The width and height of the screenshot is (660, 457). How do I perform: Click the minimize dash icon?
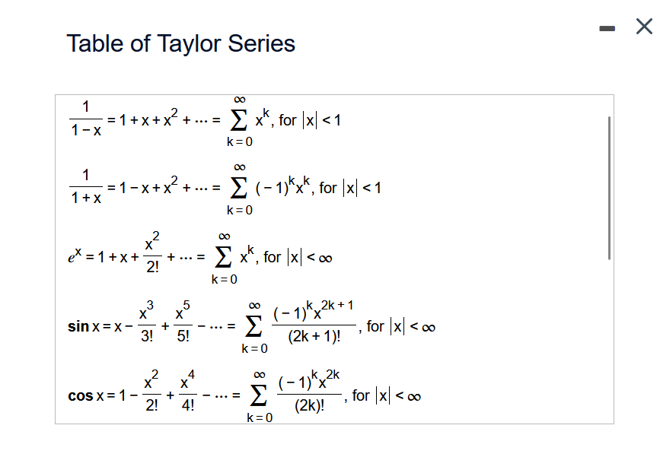[606, 27]
